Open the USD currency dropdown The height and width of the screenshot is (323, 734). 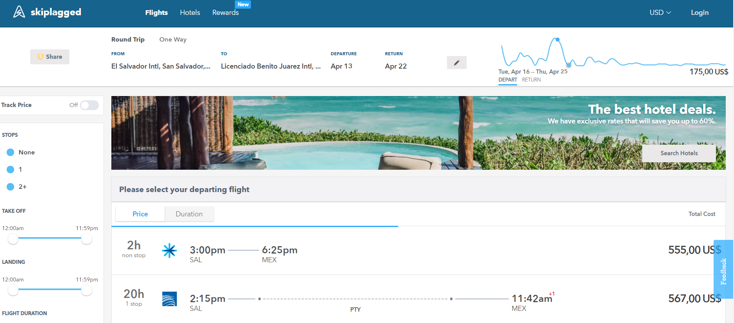(x=660, y=13)
